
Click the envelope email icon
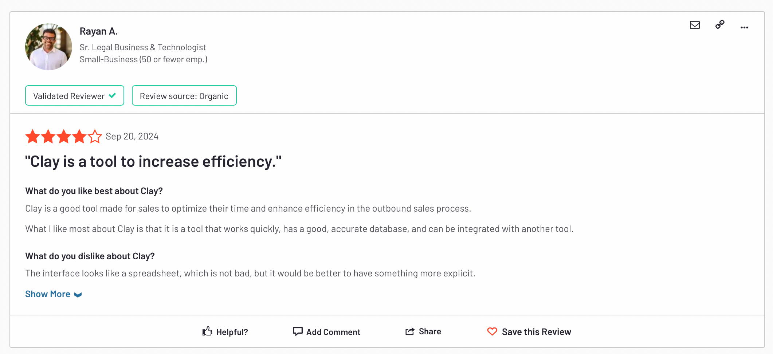[695, 25]
